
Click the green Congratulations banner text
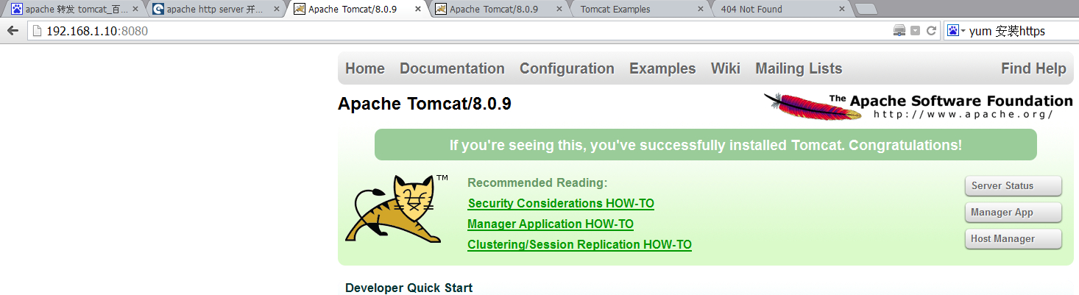point(705,145)
